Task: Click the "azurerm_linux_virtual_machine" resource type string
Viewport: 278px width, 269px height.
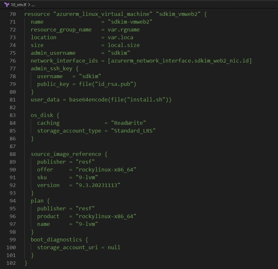Action: coord(103,14)
